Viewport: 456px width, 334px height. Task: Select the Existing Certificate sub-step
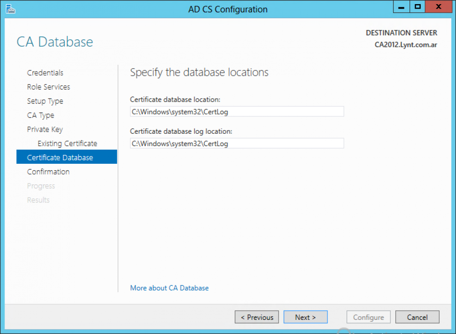click(67, 144)
